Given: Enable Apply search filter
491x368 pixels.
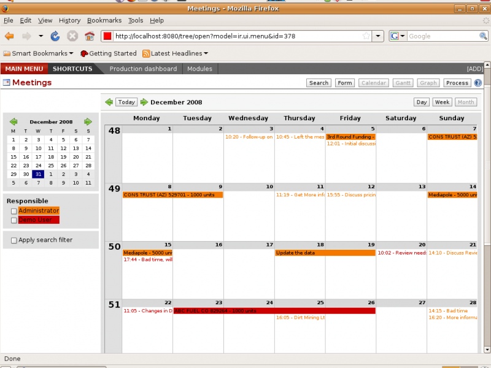Looking at the screenshot, I should point(14,240).
